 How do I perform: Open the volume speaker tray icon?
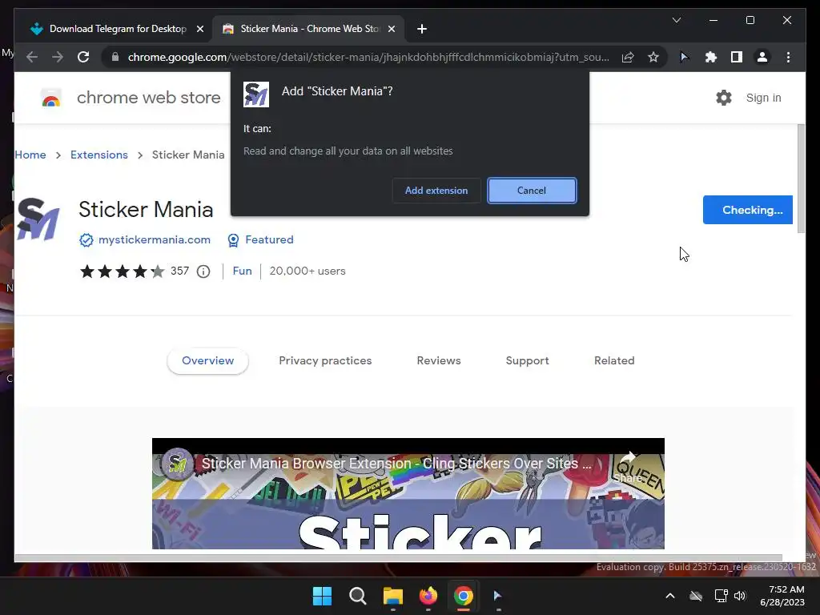point(739,596)
